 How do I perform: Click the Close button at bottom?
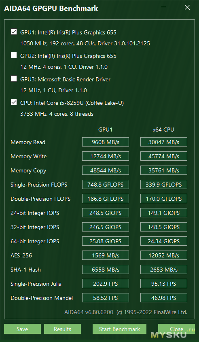[x=176, y=329]
